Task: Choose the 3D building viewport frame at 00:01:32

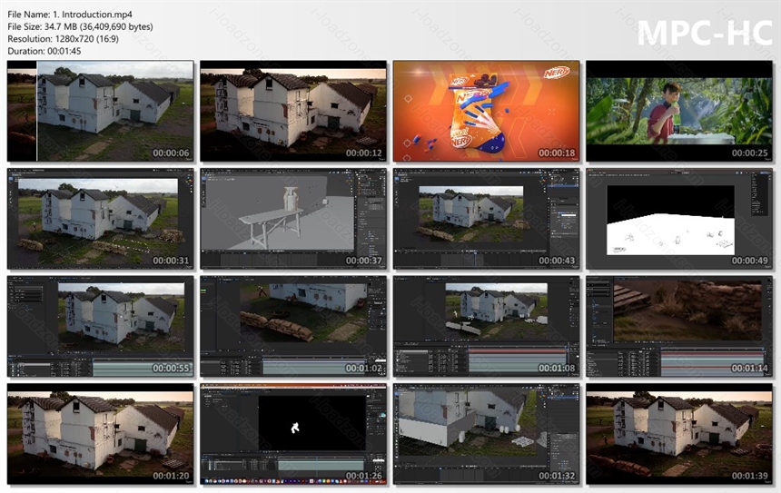Action: point(486,434)
